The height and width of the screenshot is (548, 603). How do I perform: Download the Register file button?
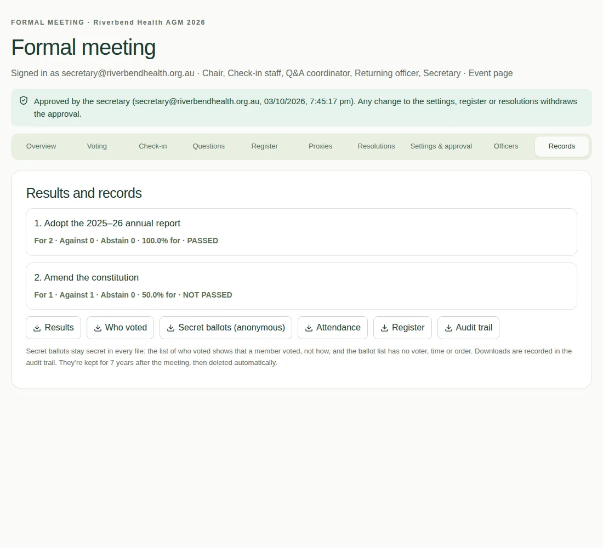[x=403, y=328]
